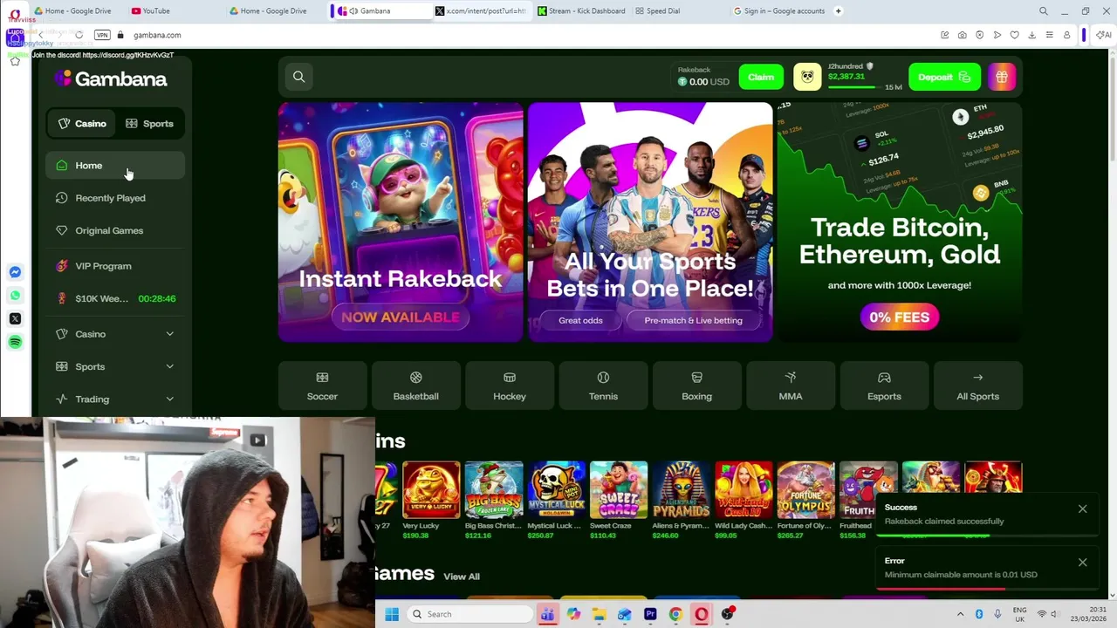This screenshot has width=1117, height=628.
Task: Click the panda profile avatar
Action: click(x=807, y=77)
